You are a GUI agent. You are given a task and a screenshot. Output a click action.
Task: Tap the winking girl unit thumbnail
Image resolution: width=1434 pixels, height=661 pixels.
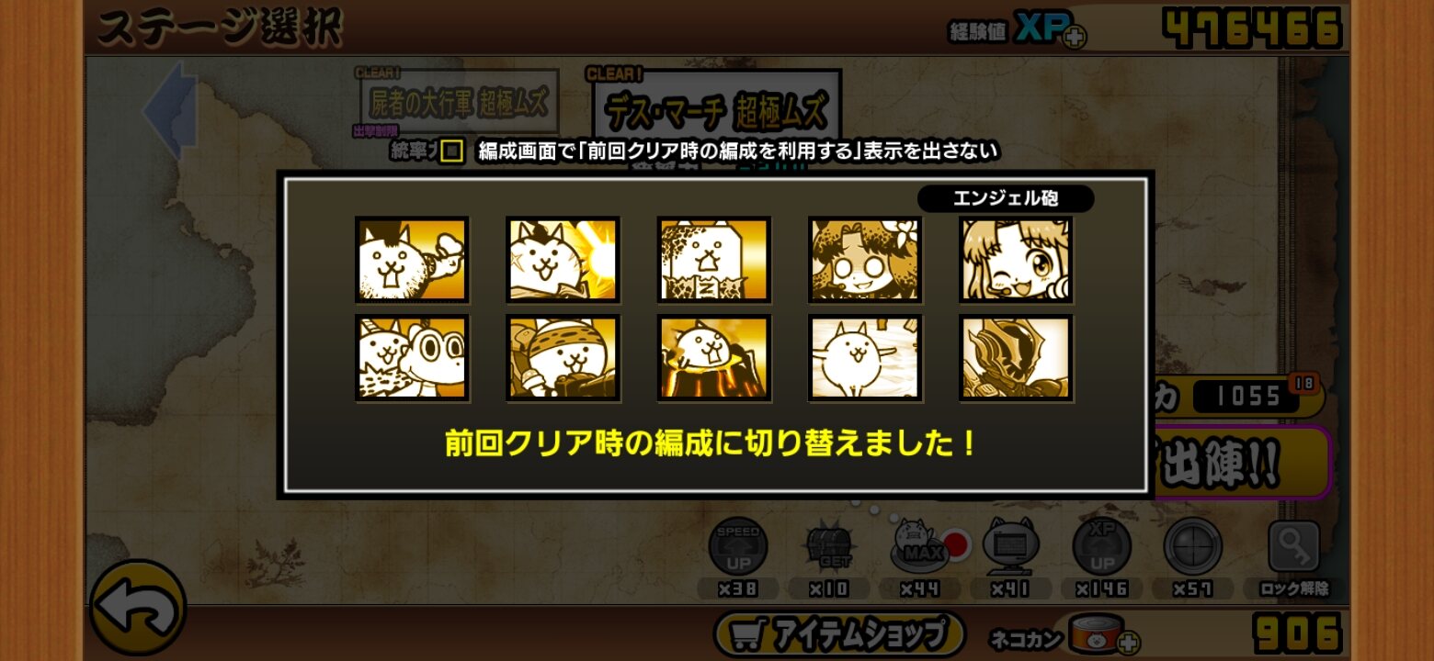(x=1016, y=260)
